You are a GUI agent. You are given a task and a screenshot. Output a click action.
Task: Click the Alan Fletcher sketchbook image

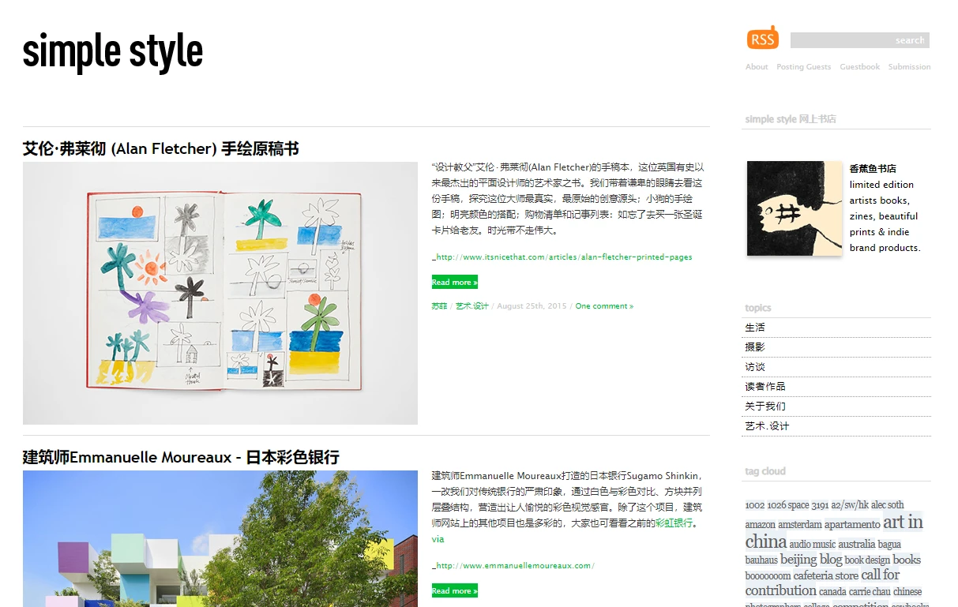[x=220, y=293]
